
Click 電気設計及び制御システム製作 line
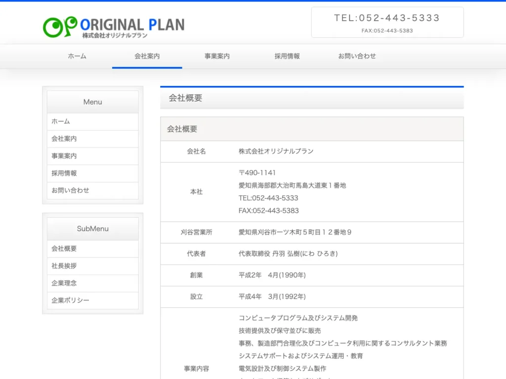point(282,369)
